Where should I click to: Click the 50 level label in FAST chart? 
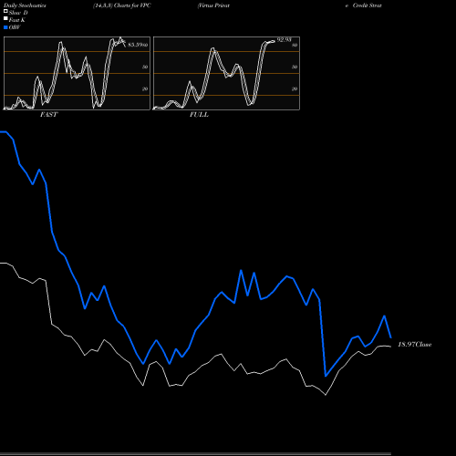point(145,67)
